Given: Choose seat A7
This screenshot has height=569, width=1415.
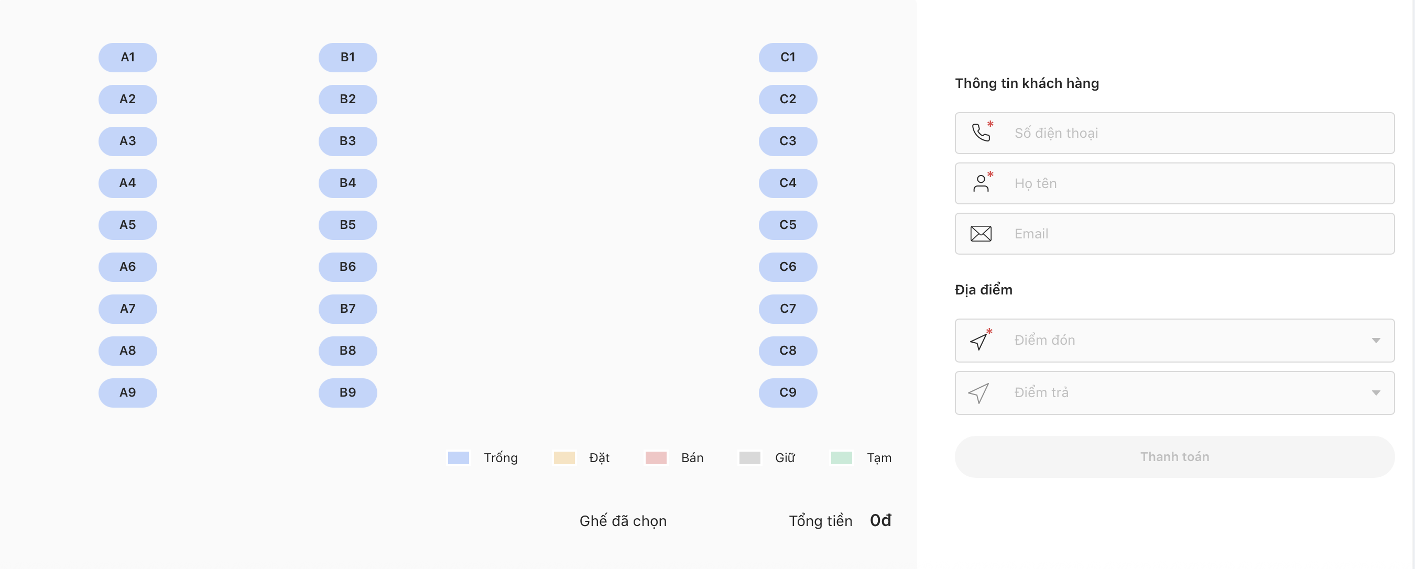Looking at the screenshot, I should (127, 309).
